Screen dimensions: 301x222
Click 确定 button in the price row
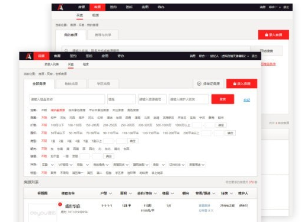coord(221,125)
